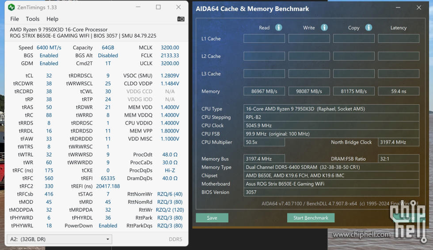Maximize the ZenTimings window
Image resolution: width=433 pixels, height=250 pixels.
tap(158, 7)
